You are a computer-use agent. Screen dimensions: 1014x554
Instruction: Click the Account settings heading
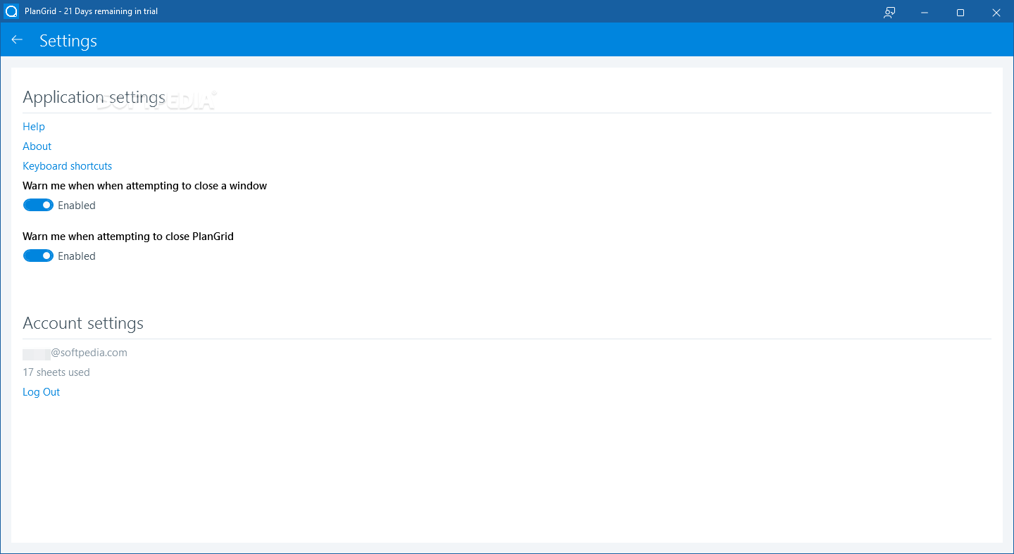point(83,323)
